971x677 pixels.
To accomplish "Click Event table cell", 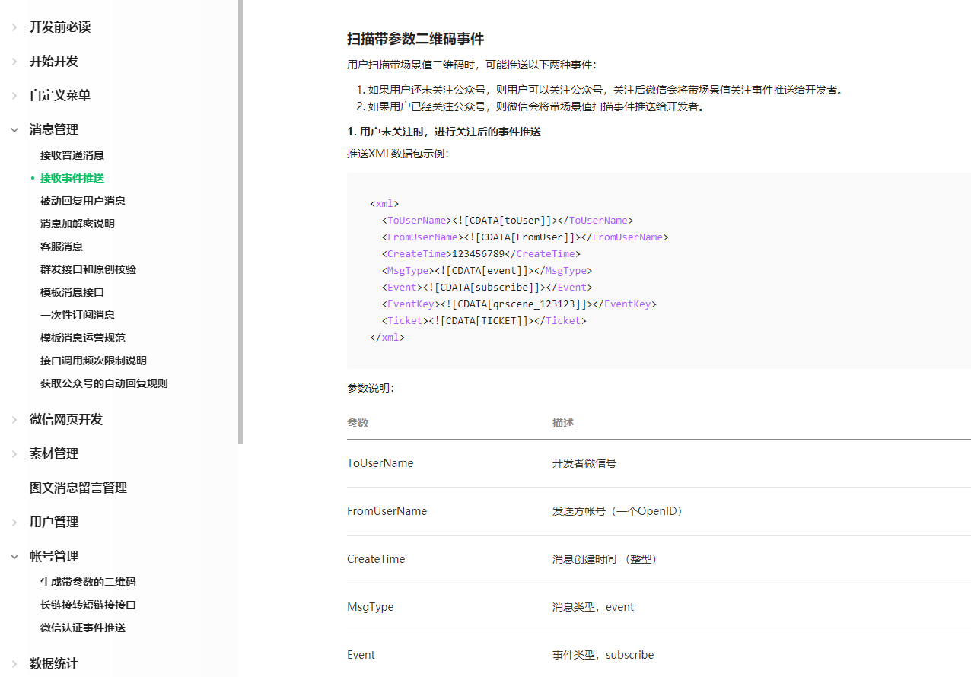I will [361, 655].
